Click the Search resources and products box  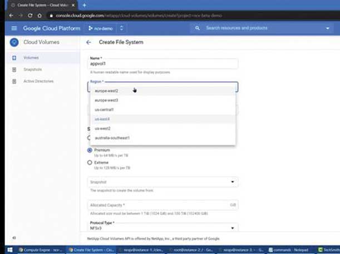(262, 28)
